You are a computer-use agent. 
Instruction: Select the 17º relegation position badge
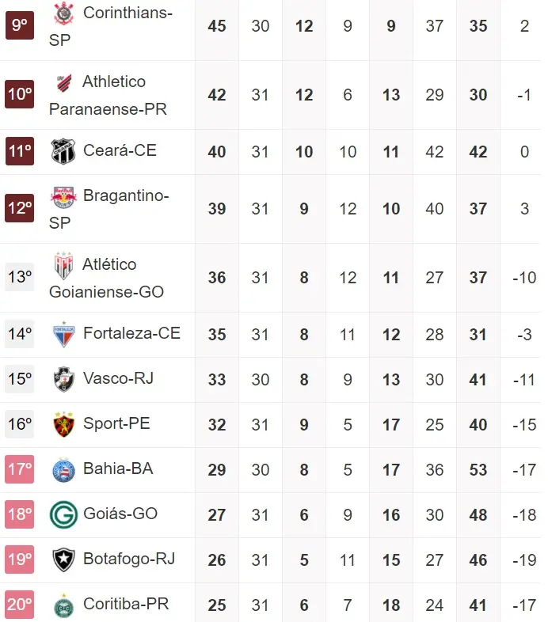coord(19,469)
